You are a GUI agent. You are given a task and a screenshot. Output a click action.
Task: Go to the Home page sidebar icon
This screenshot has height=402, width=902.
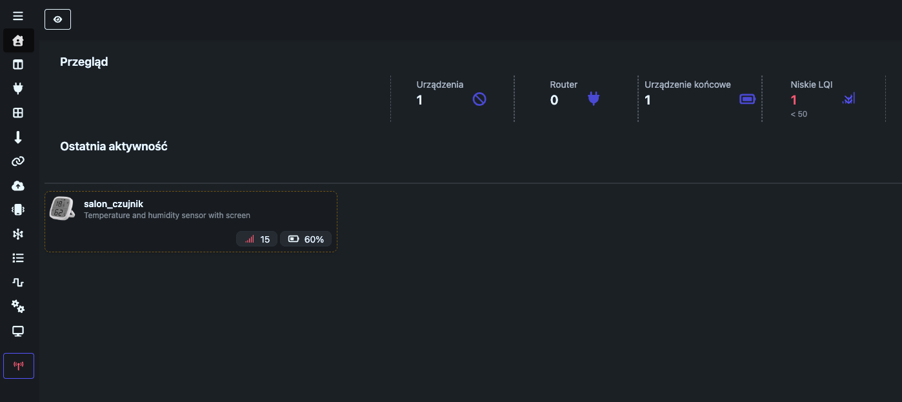coord(18,41)
